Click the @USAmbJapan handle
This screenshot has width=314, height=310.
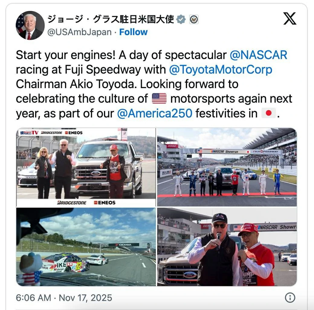point(79,32)
